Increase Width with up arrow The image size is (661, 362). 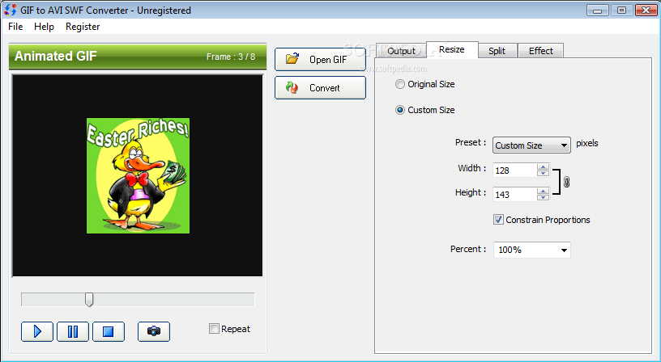[x=543, y=167]
